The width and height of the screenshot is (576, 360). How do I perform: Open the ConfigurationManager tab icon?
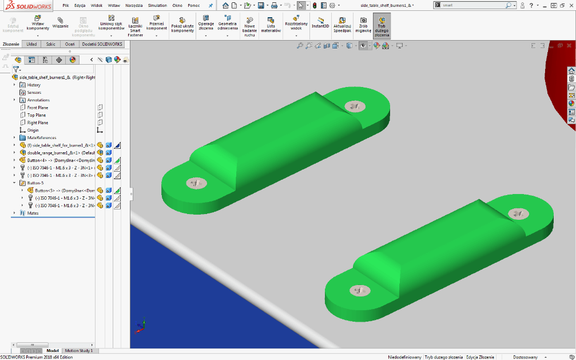pyautogui.click(x=45, y=60)
